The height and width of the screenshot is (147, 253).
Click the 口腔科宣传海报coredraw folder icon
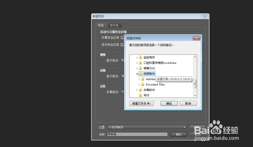(141, 63)
